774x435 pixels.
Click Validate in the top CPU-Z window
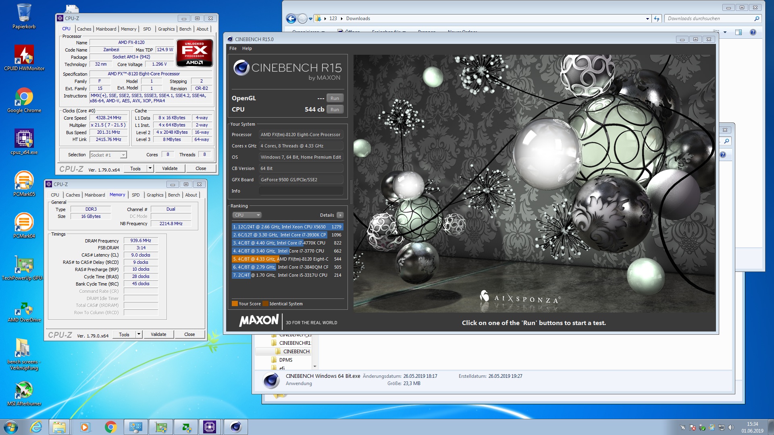click(x=170, y=168)
